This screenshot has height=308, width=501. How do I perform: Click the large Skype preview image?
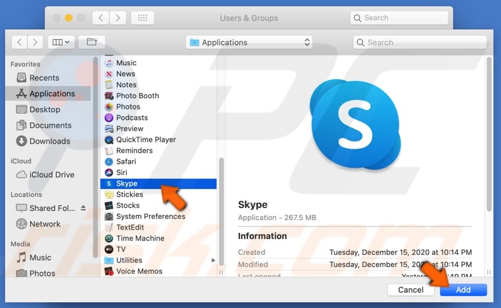[x=355, y=125]
